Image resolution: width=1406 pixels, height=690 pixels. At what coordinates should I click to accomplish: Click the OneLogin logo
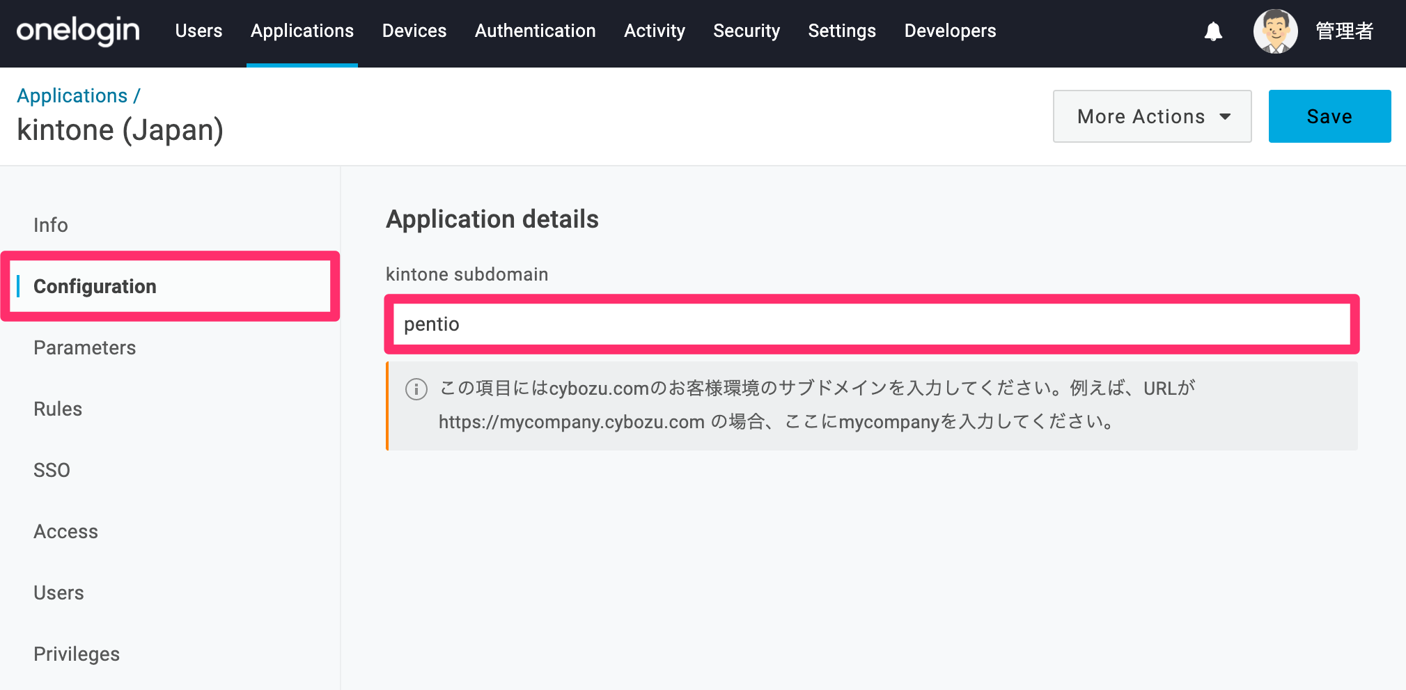click(78, 31)
